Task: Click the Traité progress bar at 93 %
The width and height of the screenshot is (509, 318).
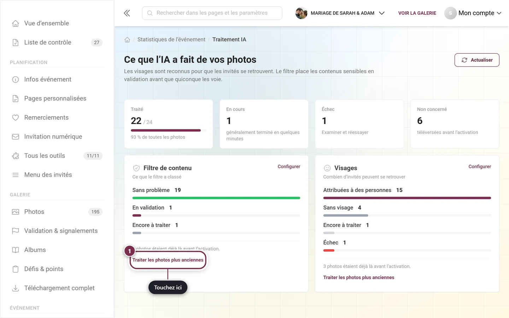Action: click(169, 130)
